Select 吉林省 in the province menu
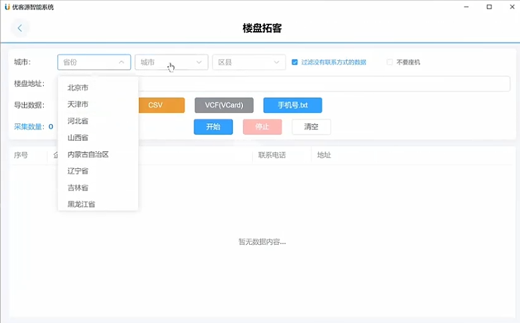 click(78, 188)
